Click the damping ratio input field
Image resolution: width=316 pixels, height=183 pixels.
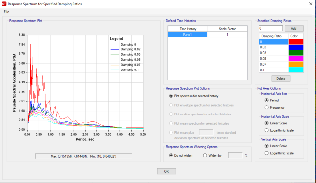click(271, 28)
